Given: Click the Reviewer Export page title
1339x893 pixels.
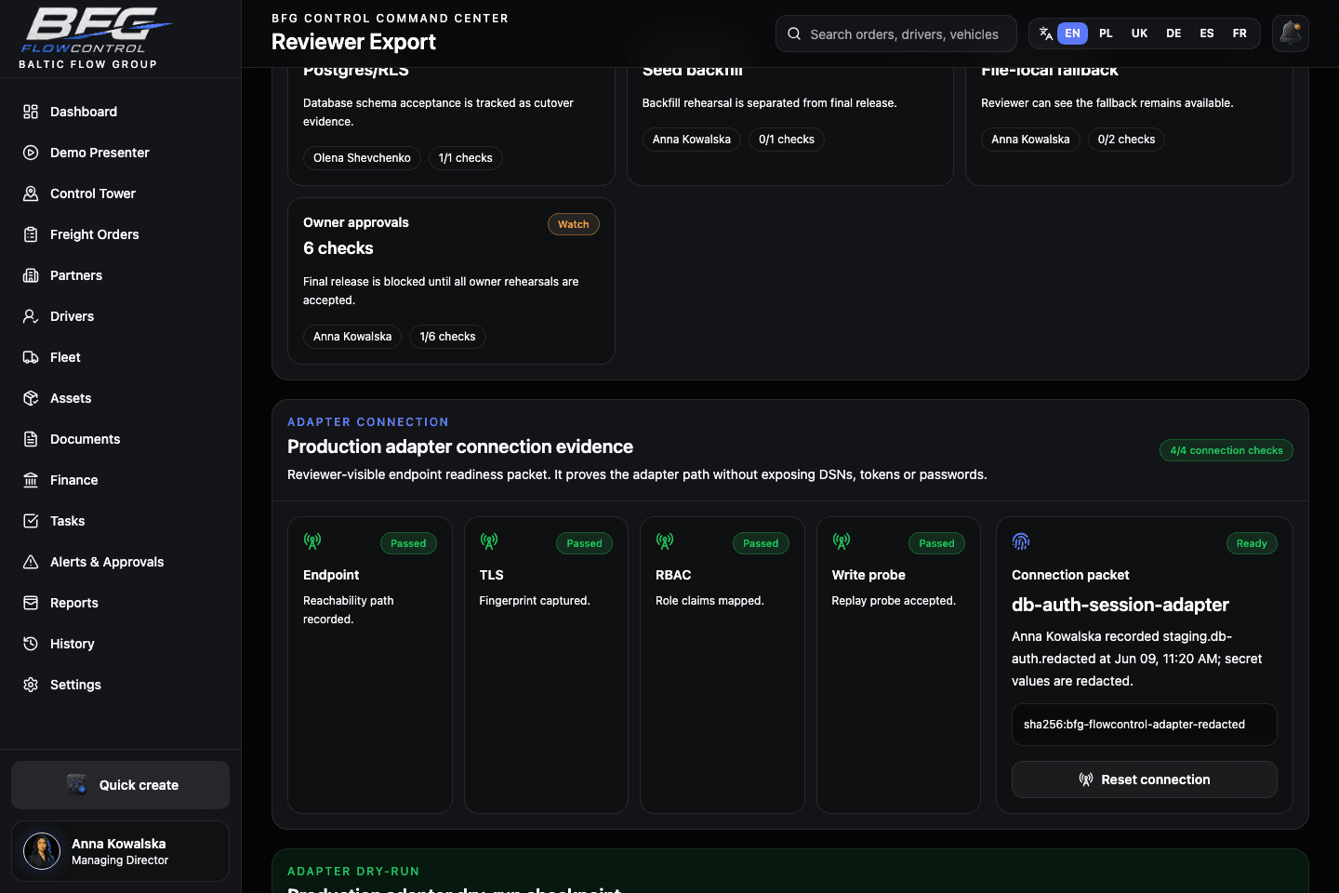Looking at the screenshot, I should point(353,42).
